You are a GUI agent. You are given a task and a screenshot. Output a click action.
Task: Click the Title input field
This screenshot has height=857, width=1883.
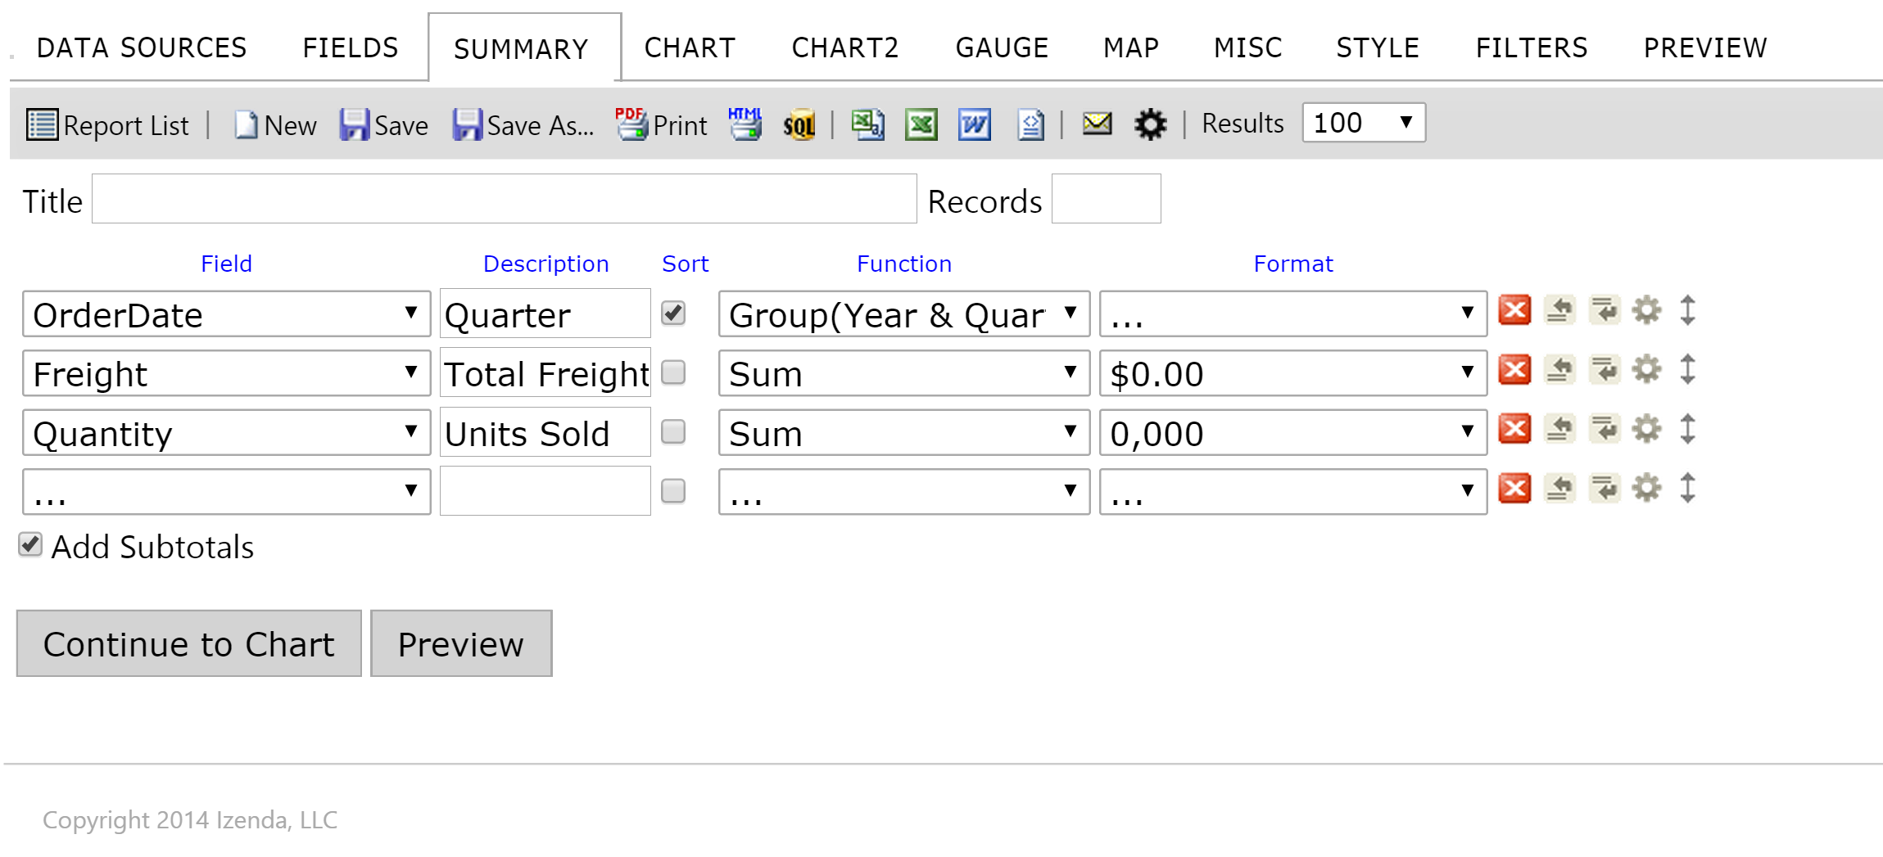[504, 198]
